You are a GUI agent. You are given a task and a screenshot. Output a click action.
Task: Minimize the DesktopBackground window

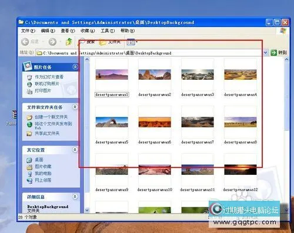click(269, 22)
